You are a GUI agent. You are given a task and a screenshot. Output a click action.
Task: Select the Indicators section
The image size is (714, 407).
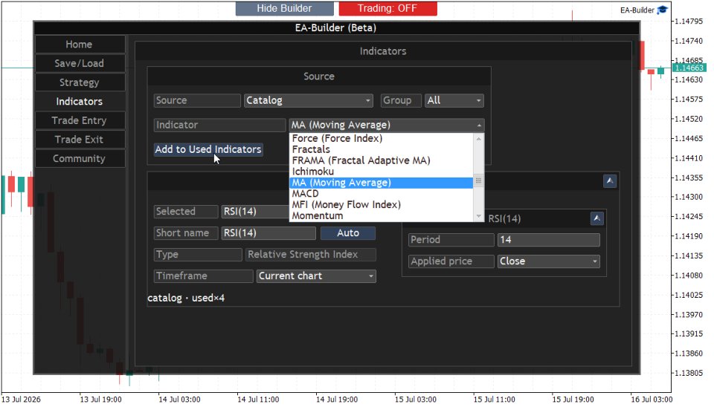80,102
